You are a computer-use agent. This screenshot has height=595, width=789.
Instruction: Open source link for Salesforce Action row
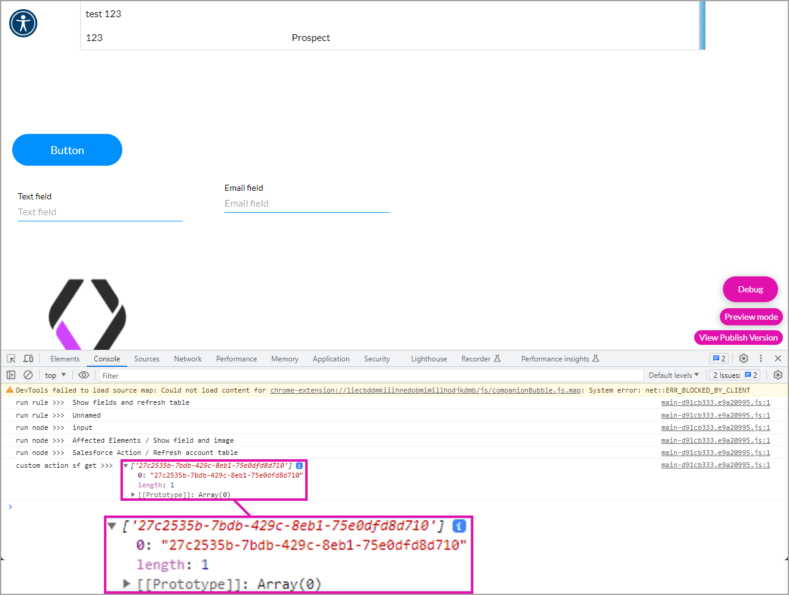click(x=716, y=453)
